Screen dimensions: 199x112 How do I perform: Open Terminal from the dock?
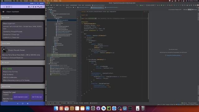tap(130, 108)
